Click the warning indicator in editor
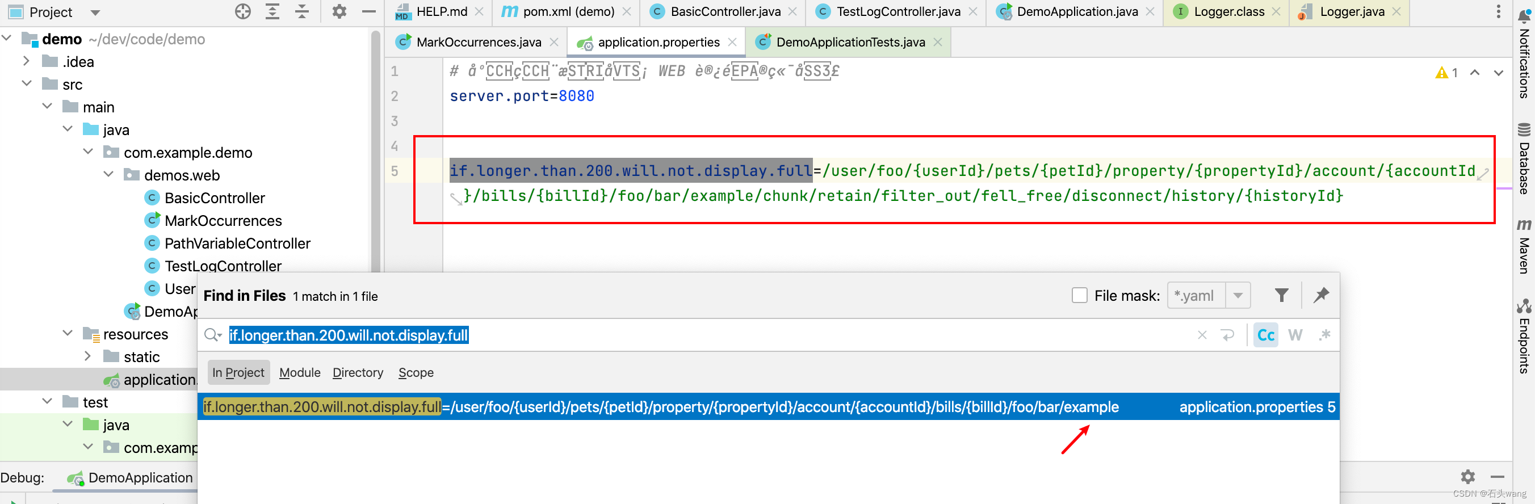This screenshot has height=504, width=1535. pos(1447,73)
